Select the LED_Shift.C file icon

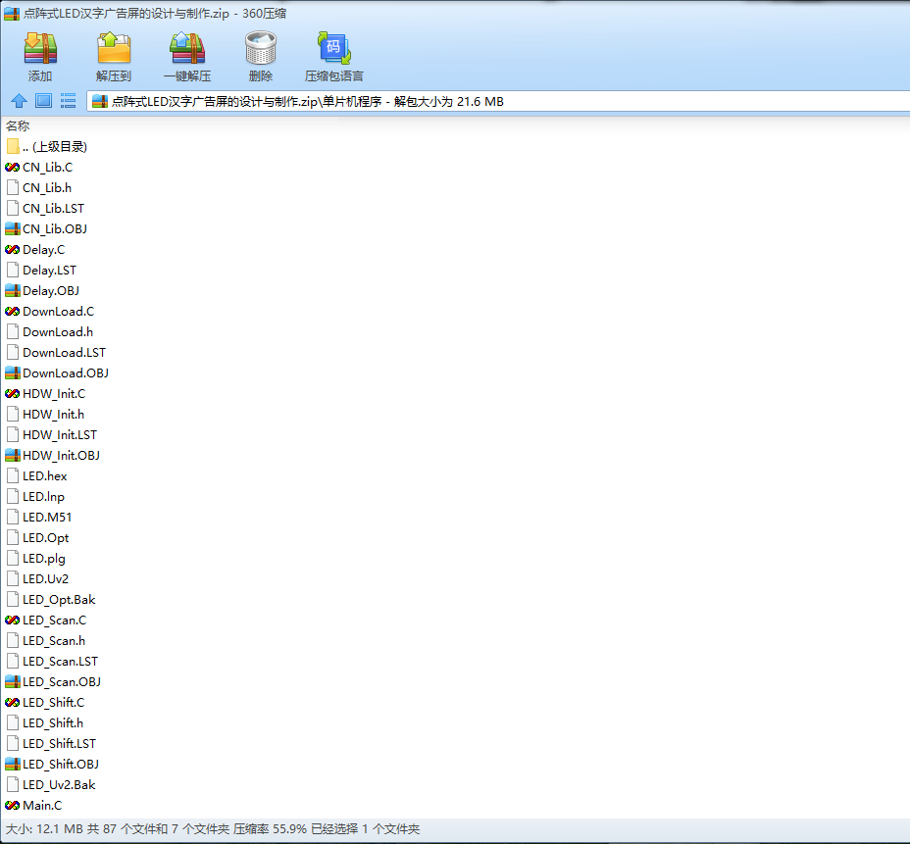(x=12, y=703)
